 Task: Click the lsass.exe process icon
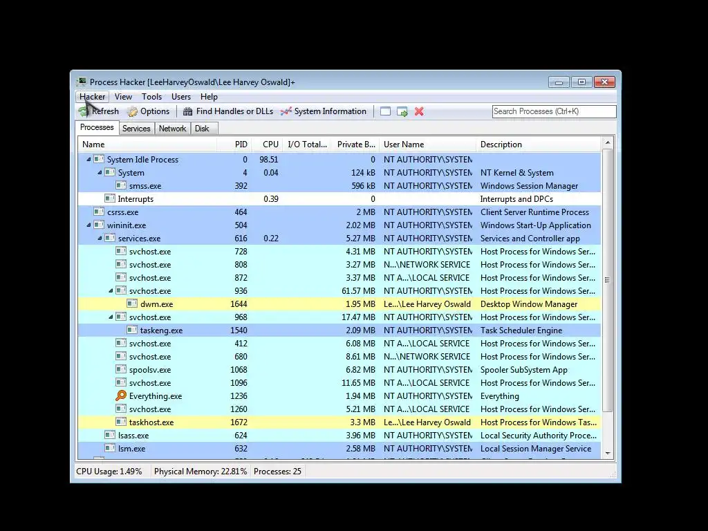point(110,436)
